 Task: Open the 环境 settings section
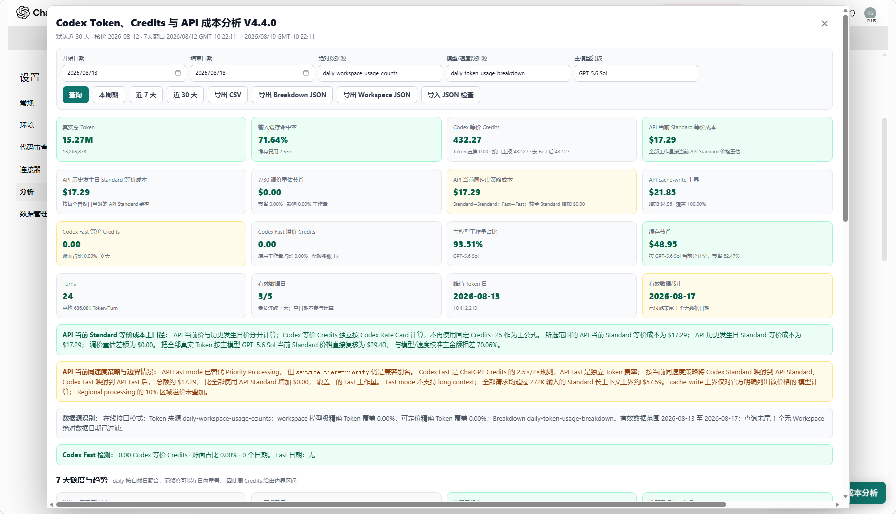click(x=27, y=125)
